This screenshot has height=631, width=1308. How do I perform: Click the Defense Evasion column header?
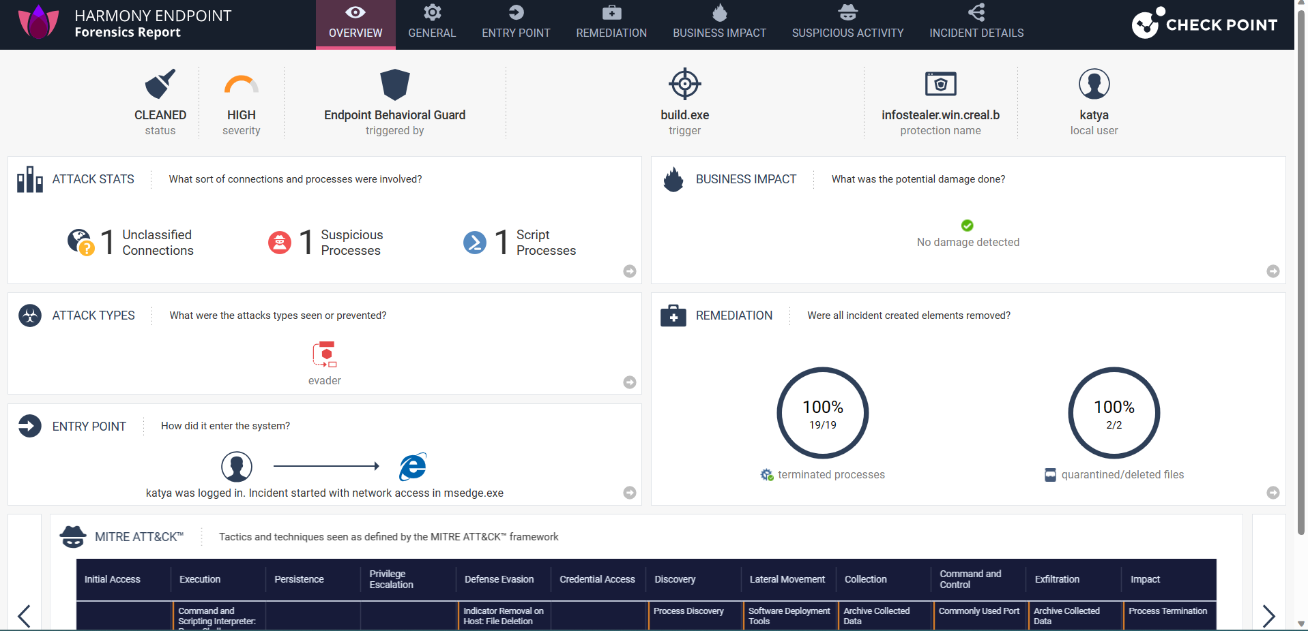[499, 579]
